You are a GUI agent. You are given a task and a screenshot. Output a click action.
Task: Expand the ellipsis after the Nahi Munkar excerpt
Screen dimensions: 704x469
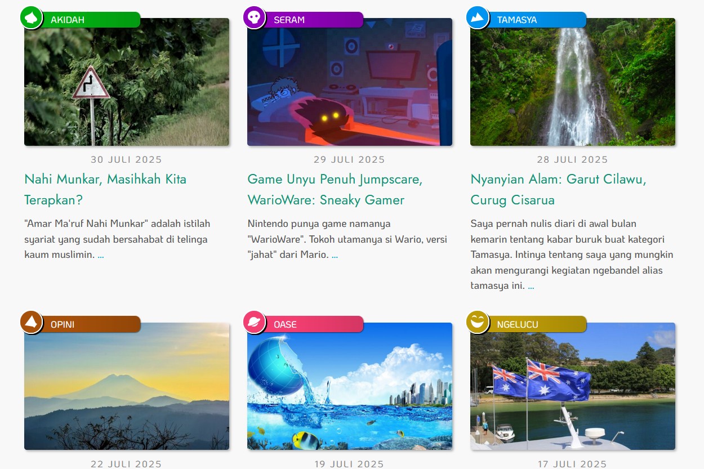[101, 255]
